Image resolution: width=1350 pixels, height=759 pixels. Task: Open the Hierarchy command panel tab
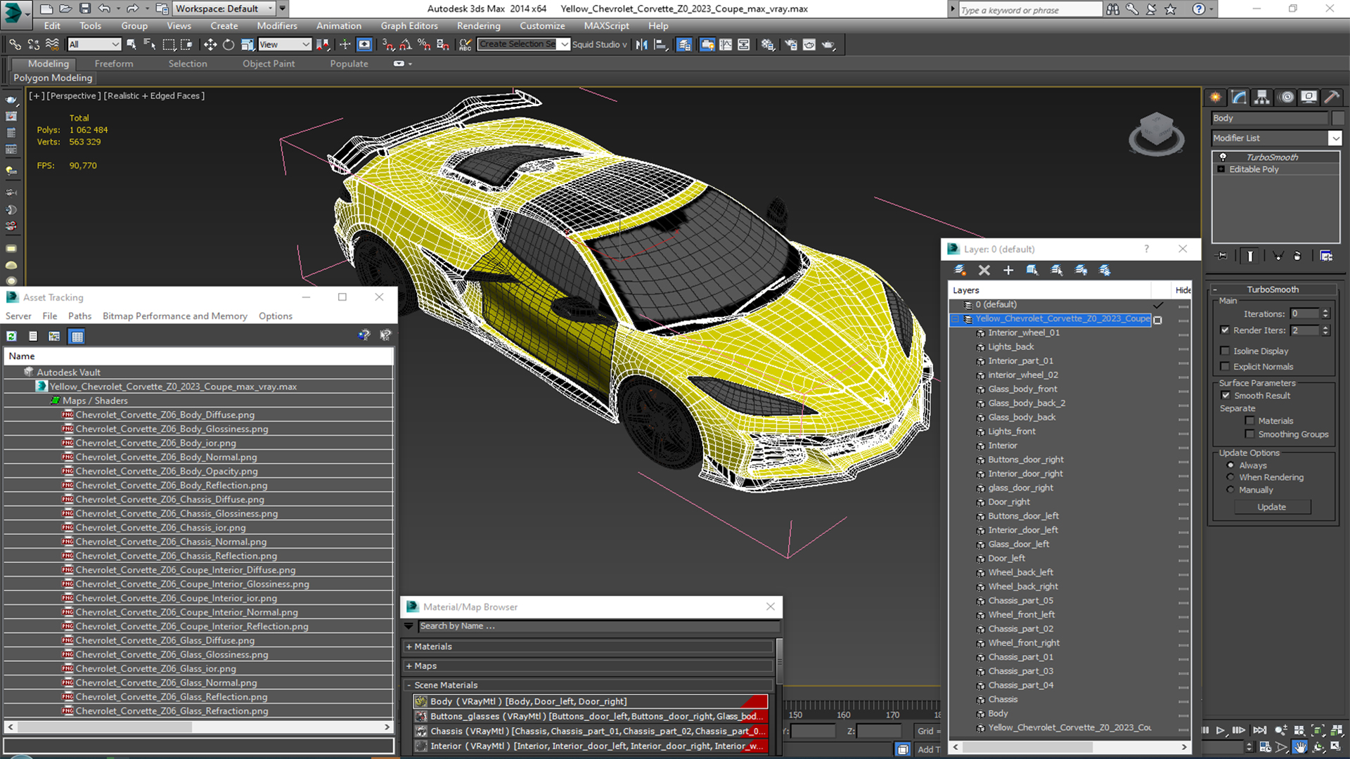coord(1262,97)
